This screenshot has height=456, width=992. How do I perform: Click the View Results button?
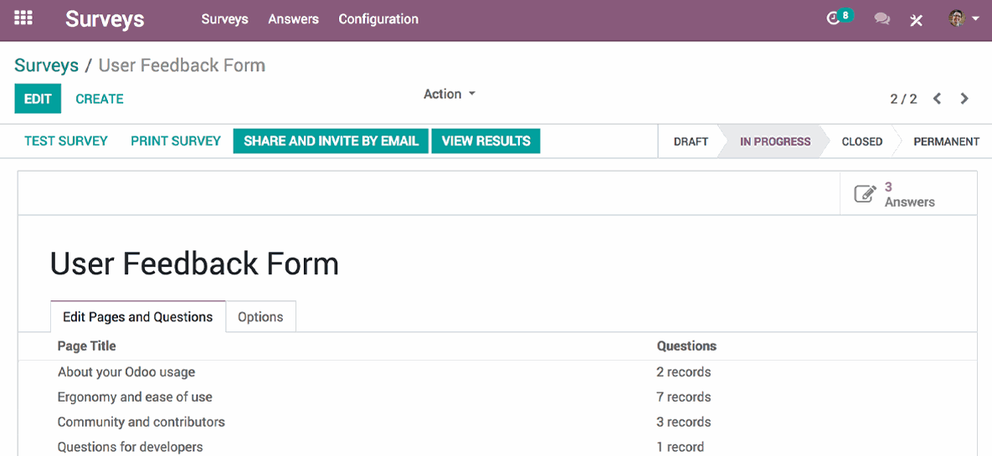[486, 141]
